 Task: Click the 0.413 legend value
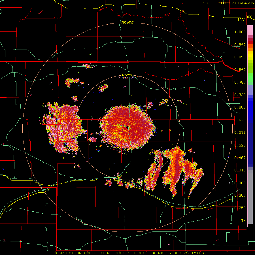pyautogui.click(x=240, y=170)
